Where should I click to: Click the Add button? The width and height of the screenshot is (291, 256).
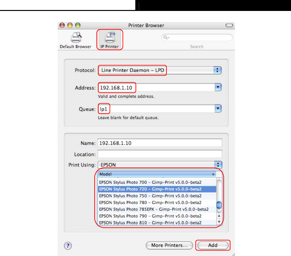[x=213, y=245]
